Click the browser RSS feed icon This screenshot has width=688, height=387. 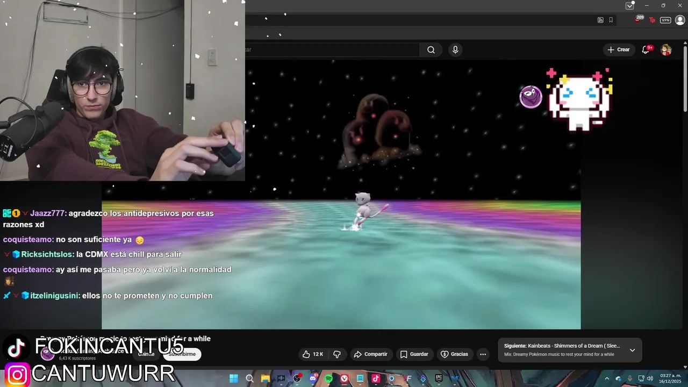(x=600, y=20)
